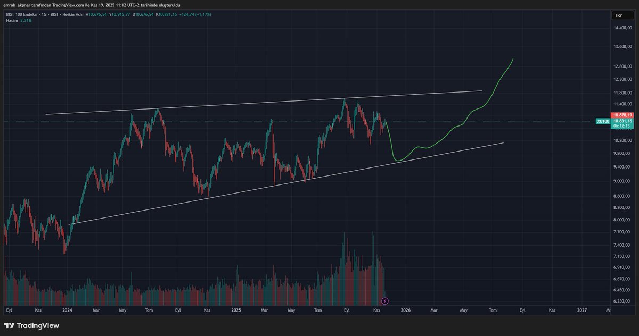Click the 2,31B volume value
Viewport: 639px width, 336px height.
tap(26, 20)
